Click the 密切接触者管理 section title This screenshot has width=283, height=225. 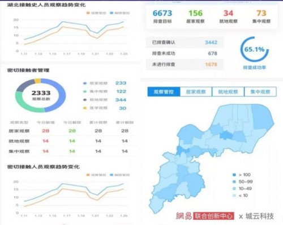point(28,70)
